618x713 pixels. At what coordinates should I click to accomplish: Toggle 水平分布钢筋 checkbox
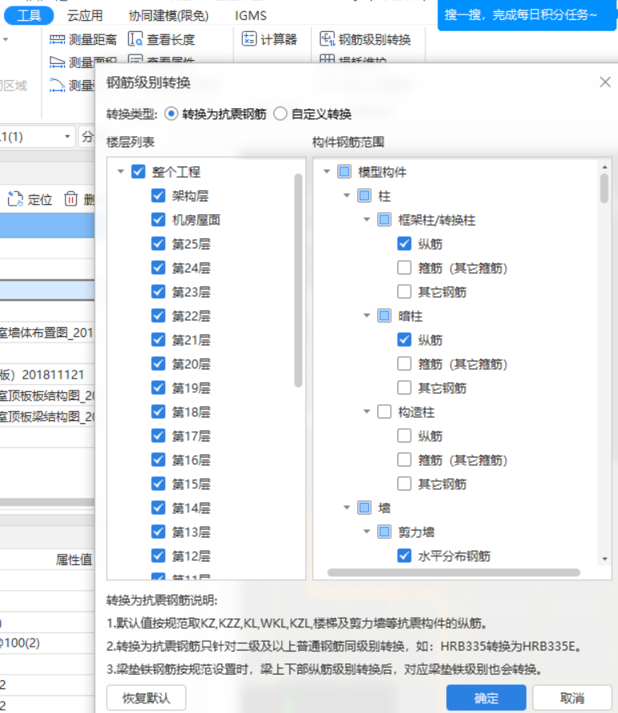coord(405,555)
